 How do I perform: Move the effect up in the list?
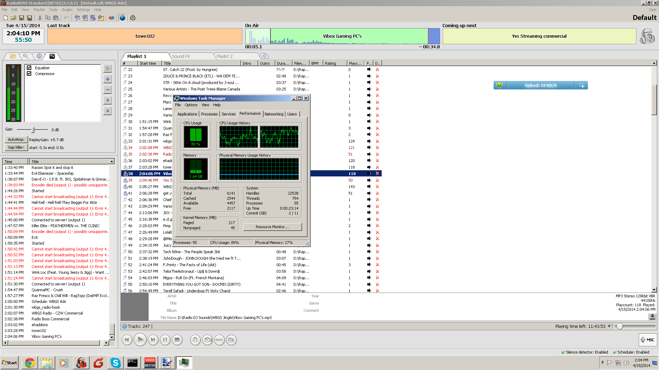107,100
